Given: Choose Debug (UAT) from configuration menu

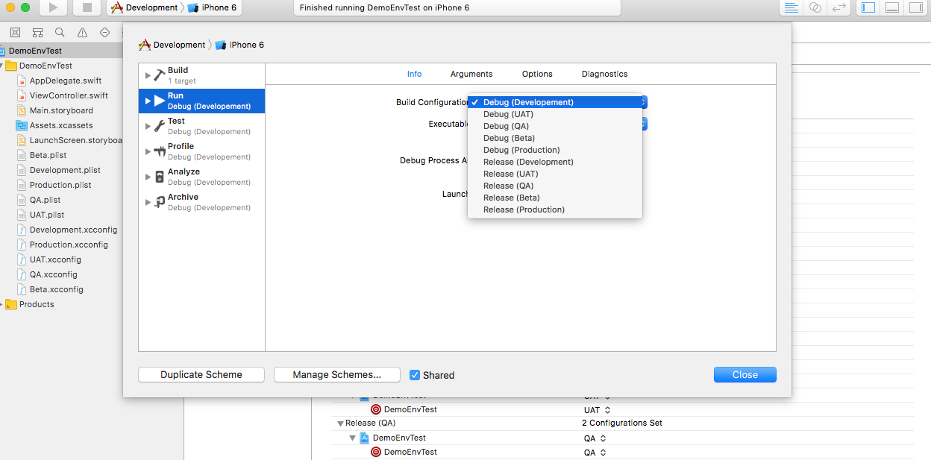Looking at the screenshot, I should coord(555,114).
